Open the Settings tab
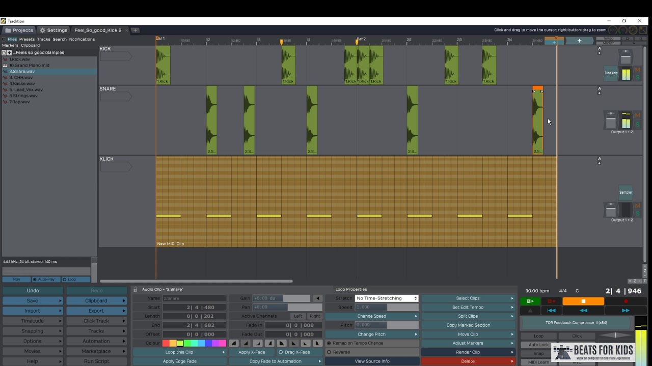 click(53, 30)
